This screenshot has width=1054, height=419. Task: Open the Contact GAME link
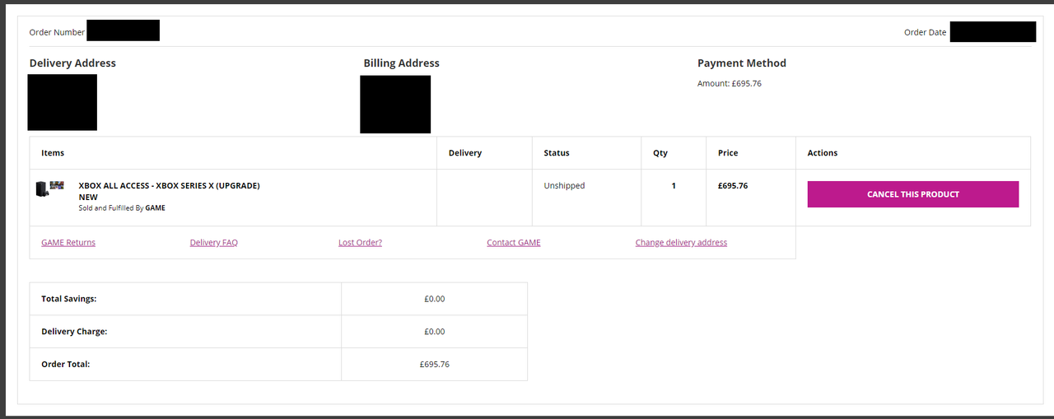(x=514, y=243)
